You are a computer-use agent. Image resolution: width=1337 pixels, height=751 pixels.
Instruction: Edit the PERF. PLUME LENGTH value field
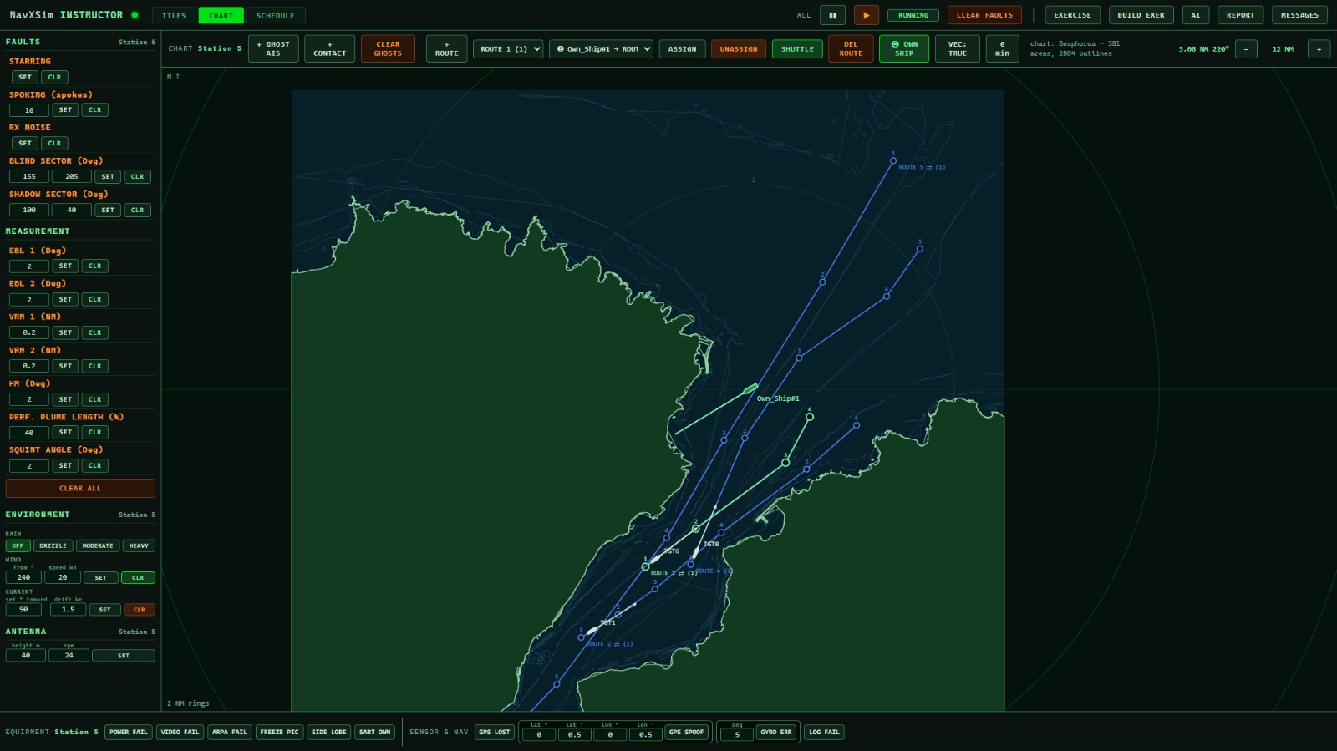[29, 432]
